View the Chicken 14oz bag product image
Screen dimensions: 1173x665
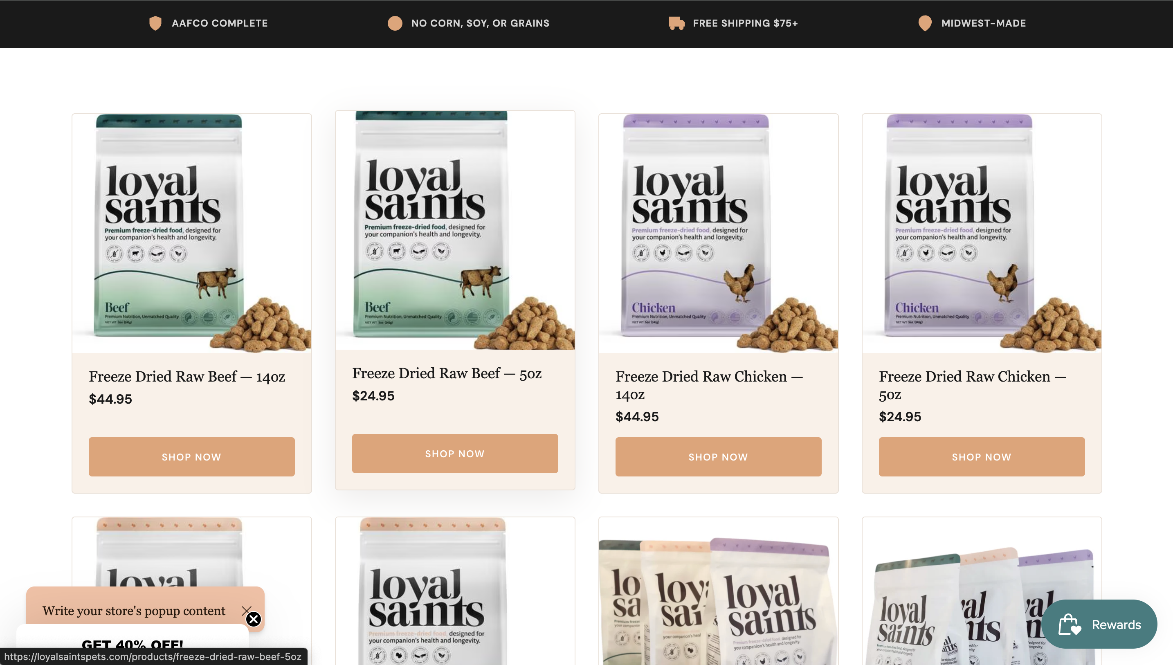[x=718, y=233]
